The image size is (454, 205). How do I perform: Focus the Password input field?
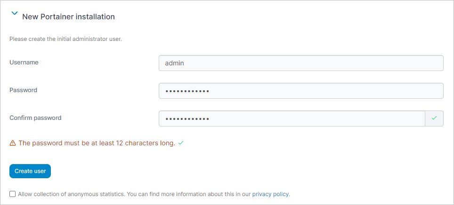point(301,91)
